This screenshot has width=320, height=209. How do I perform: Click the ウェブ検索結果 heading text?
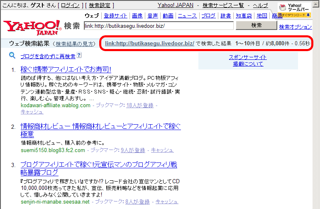coord(29,44)
